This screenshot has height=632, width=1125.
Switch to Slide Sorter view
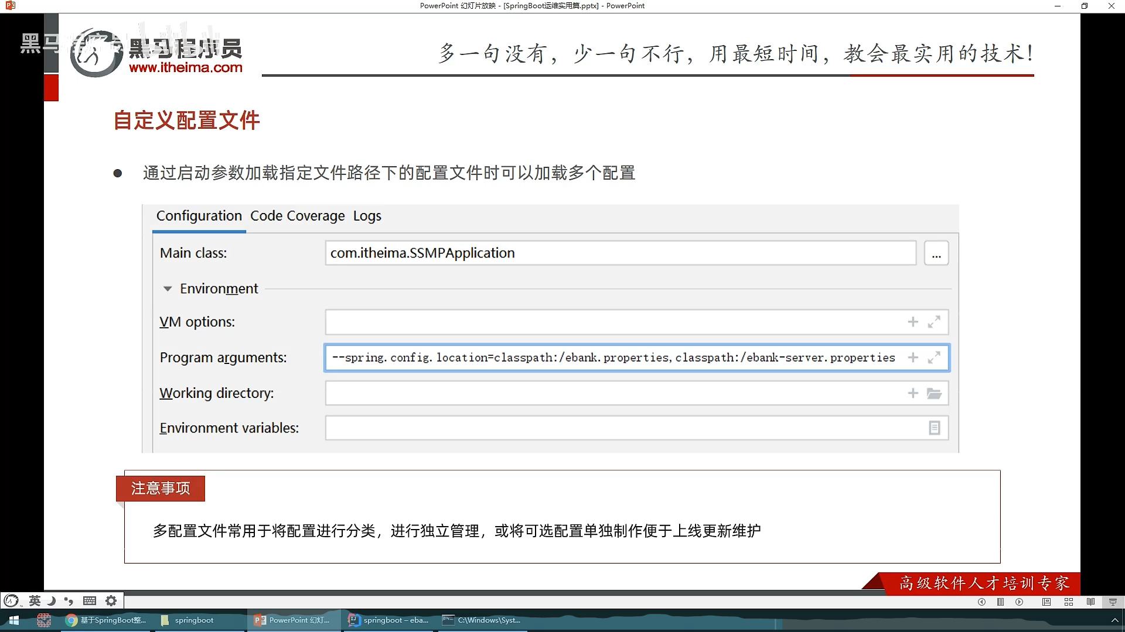tap(1069, 602)
